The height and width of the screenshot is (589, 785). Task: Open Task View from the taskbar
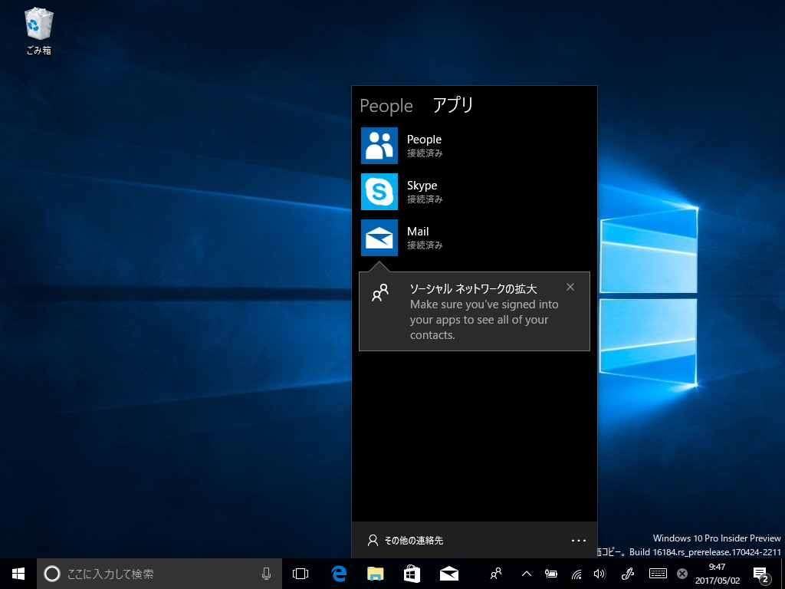(x=299, y=573)
